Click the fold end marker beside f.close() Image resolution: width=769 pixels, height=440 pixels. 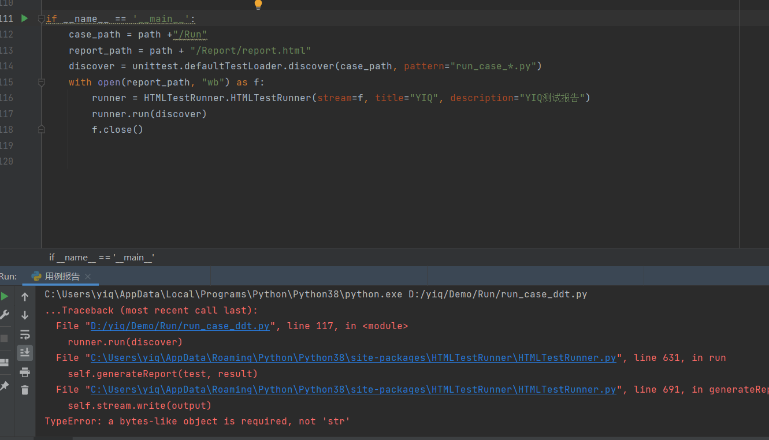coord(41,130)
